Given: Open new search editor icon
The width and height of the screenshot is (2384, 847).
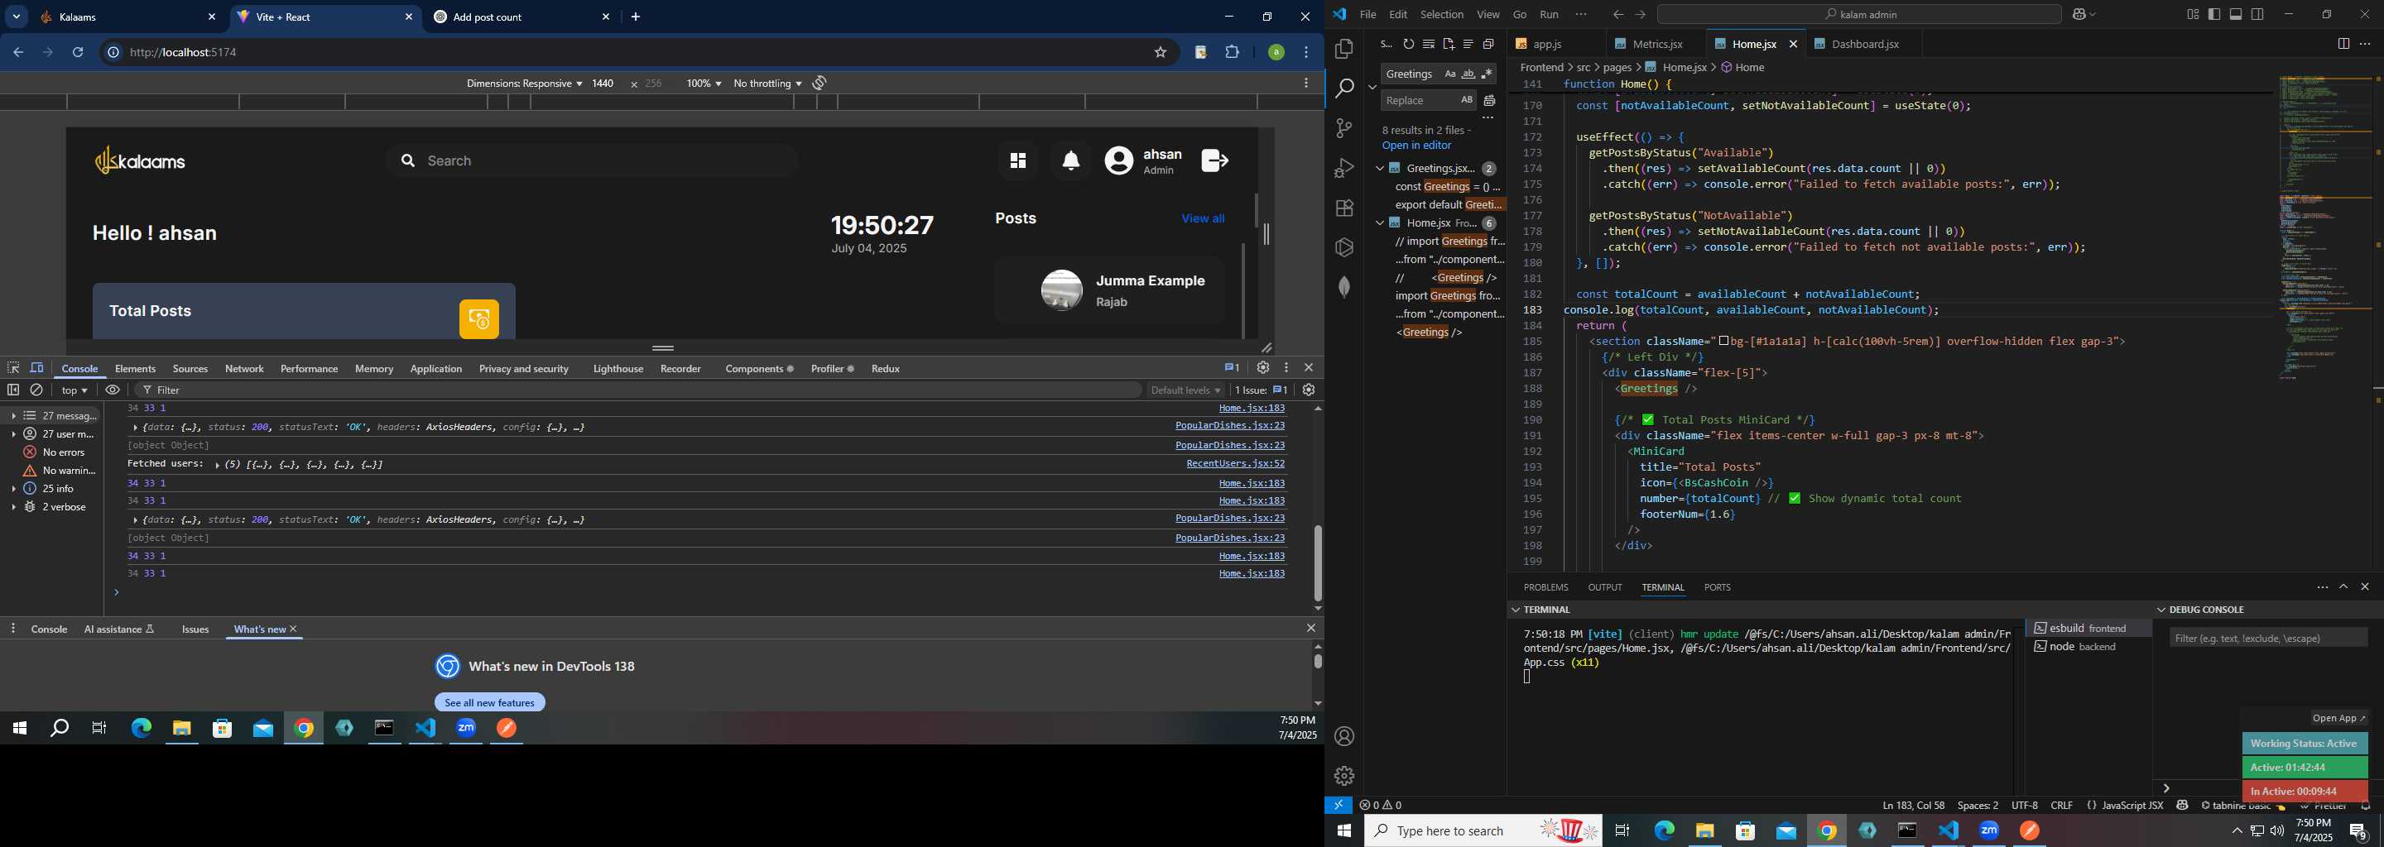Looking at the screenshot, I should [x=1449, y=45].
